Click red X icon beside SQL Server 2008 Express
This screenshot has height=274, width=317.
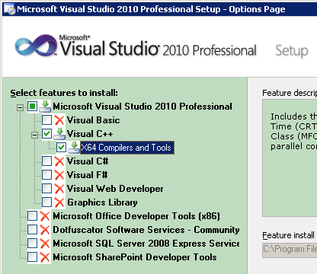45,244
